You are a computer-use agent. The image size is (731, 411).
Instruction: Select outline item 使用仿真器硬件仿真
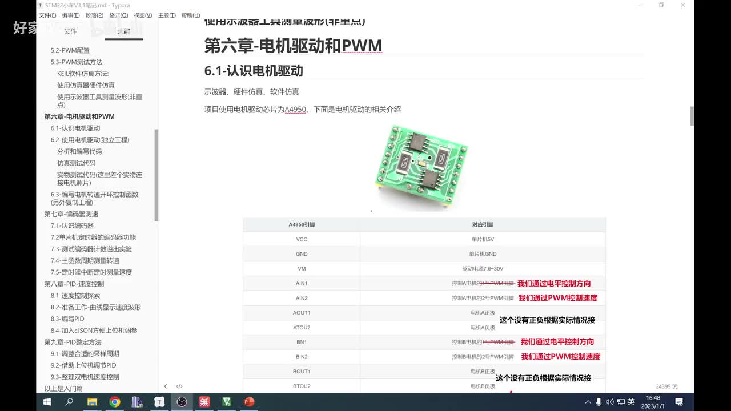tap(86, 85)
